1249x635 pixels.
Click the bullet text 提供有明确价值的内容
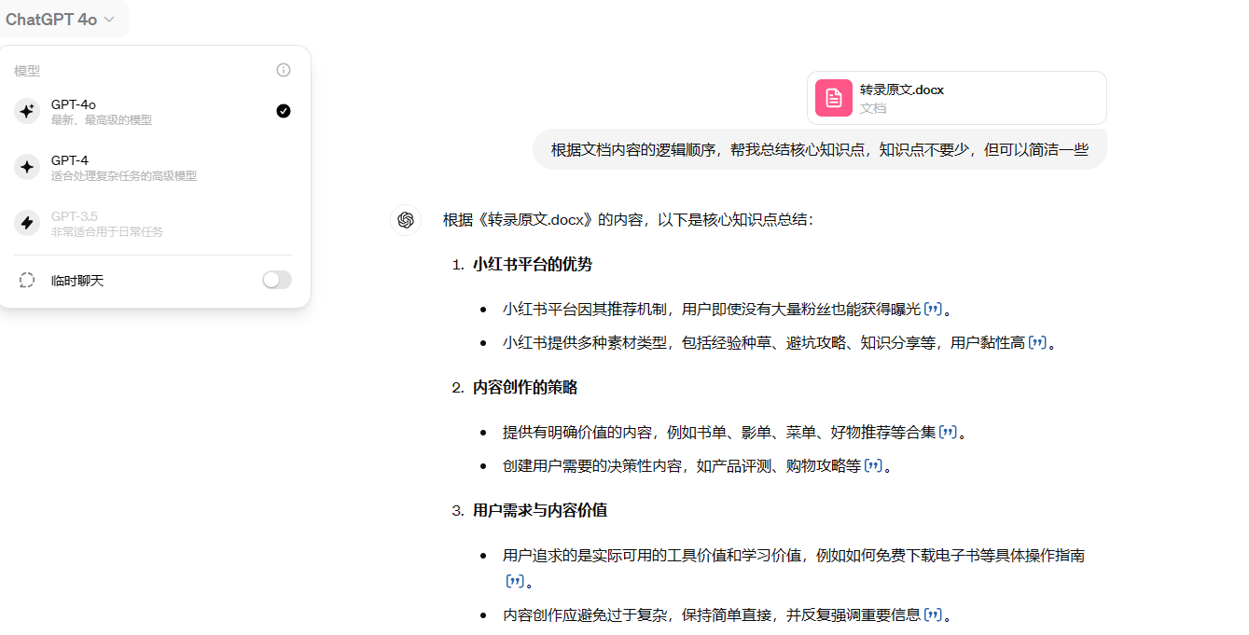tap(719, 432)
